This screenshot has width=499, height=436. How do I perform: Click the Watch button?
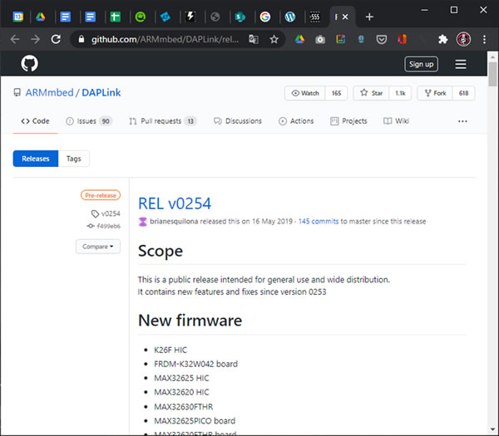pyautogui.click(x=305, y=93)
